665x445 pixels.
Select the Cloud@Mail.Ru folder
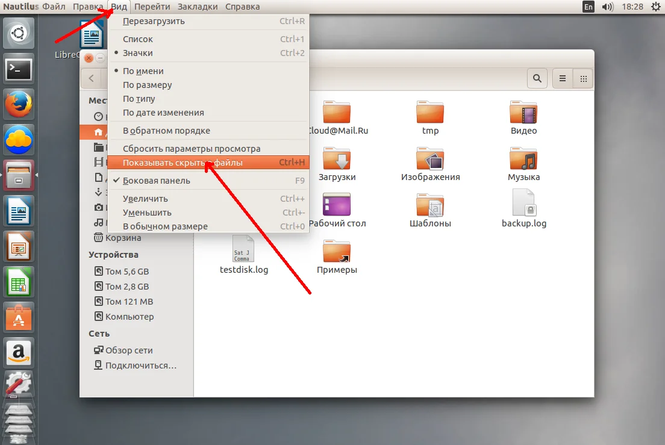[x=337, y=118]
